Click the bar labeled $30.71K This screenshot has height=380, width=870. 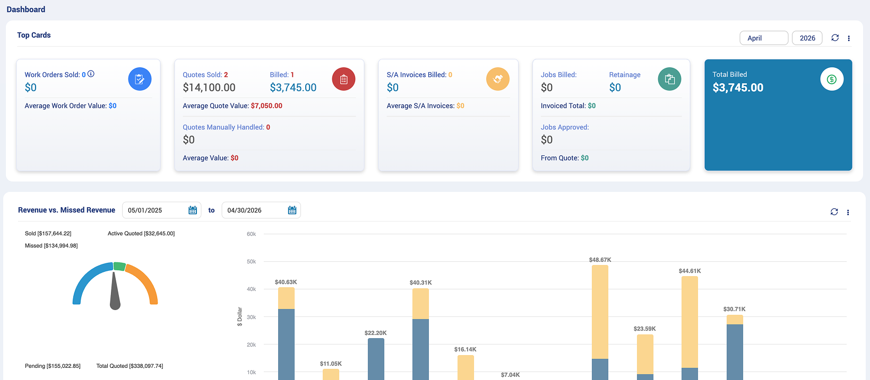click(x=735, y=347)
